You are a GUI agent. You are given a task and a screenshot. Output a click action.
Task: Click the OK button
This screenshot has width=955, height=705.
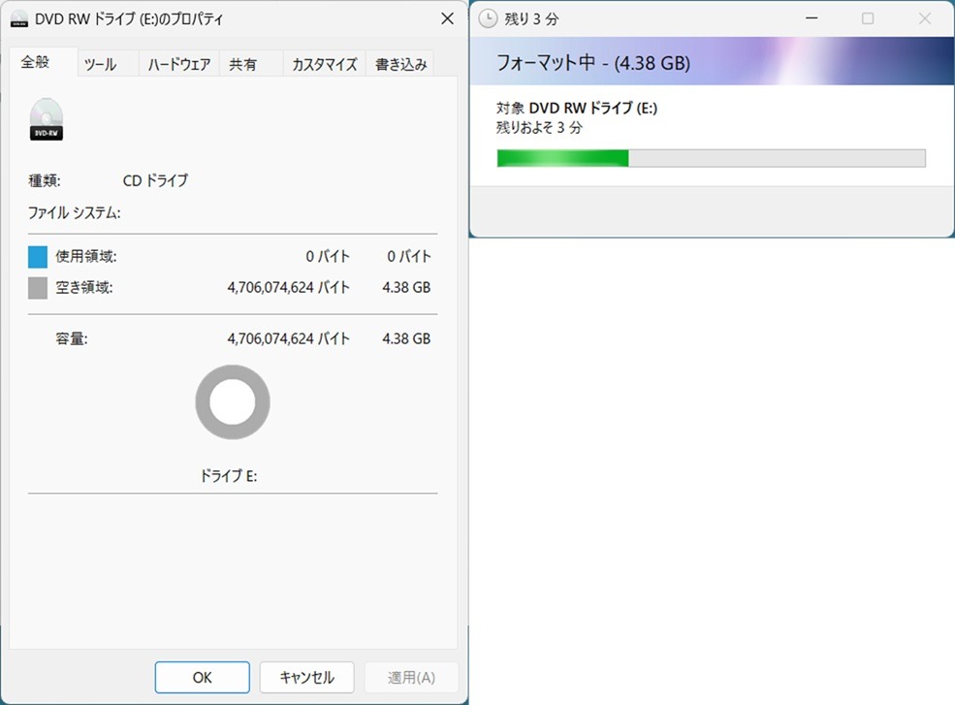pyautogui.click(x=203, y=677)
